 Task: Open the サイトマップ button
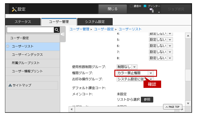coord(32,85)
